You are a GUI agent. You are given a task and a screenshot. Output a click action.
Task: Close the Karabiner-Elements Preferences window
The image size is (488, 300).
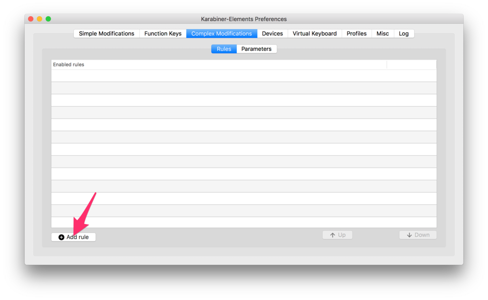[x=31, y=19]
